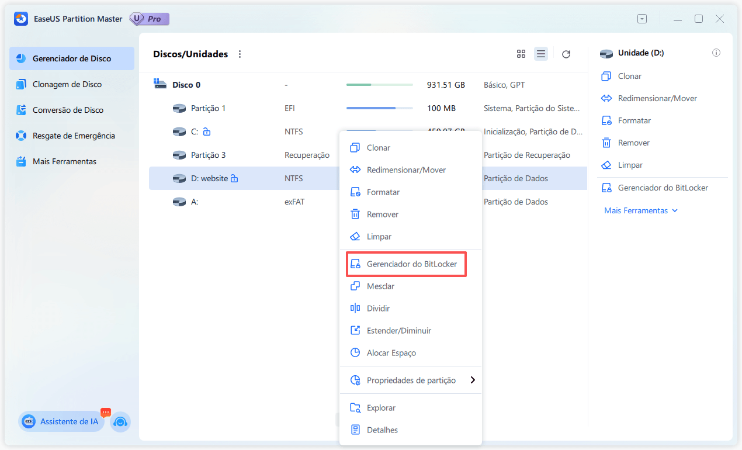Expand the Propriedades de partição arrow
The image size is (742, 450).
click(x=473, y=380)
